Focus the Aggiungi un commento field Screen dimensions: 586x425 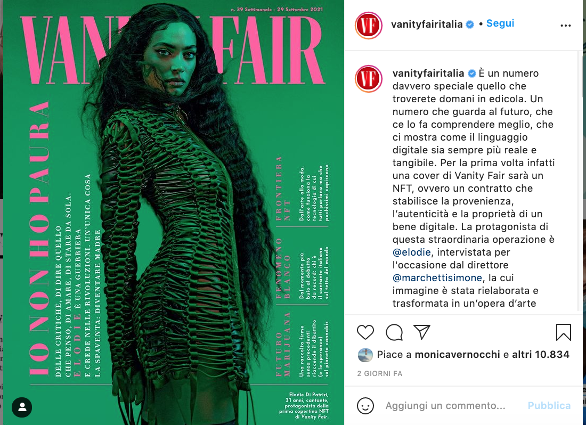coord(445,406)
